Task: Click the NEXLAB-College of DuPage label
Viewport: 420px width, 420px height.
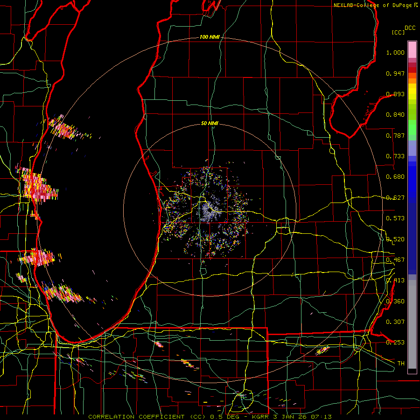Action: 373,5
